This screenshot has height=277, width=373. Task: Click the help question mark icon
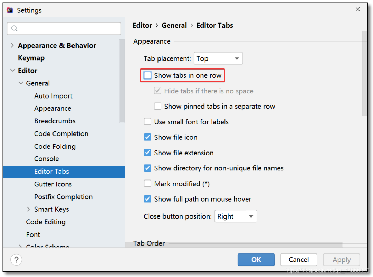(x=16, y=259)
